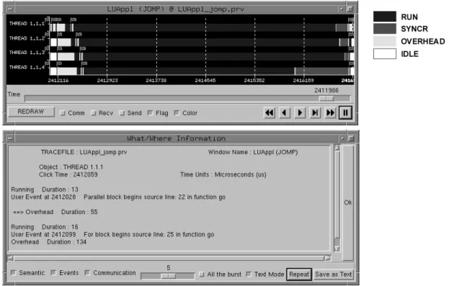The height and width of the screenshot is (286, 449).
Task: Toggle the Semantic checkbox
Action: coord(13,273)
